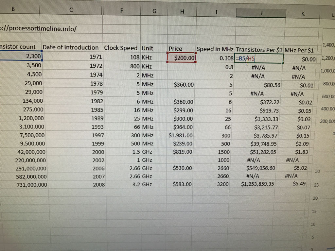Select column header K
The image size is (335, 251).
coord(303,13)
